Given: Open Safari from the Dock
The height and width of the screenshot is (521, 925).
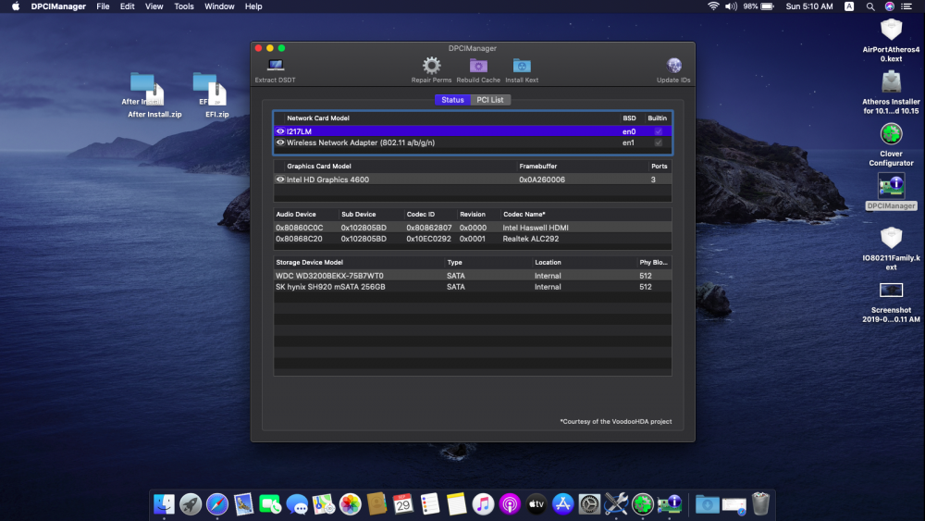Looking at the screenshot, I should [217, 504].
